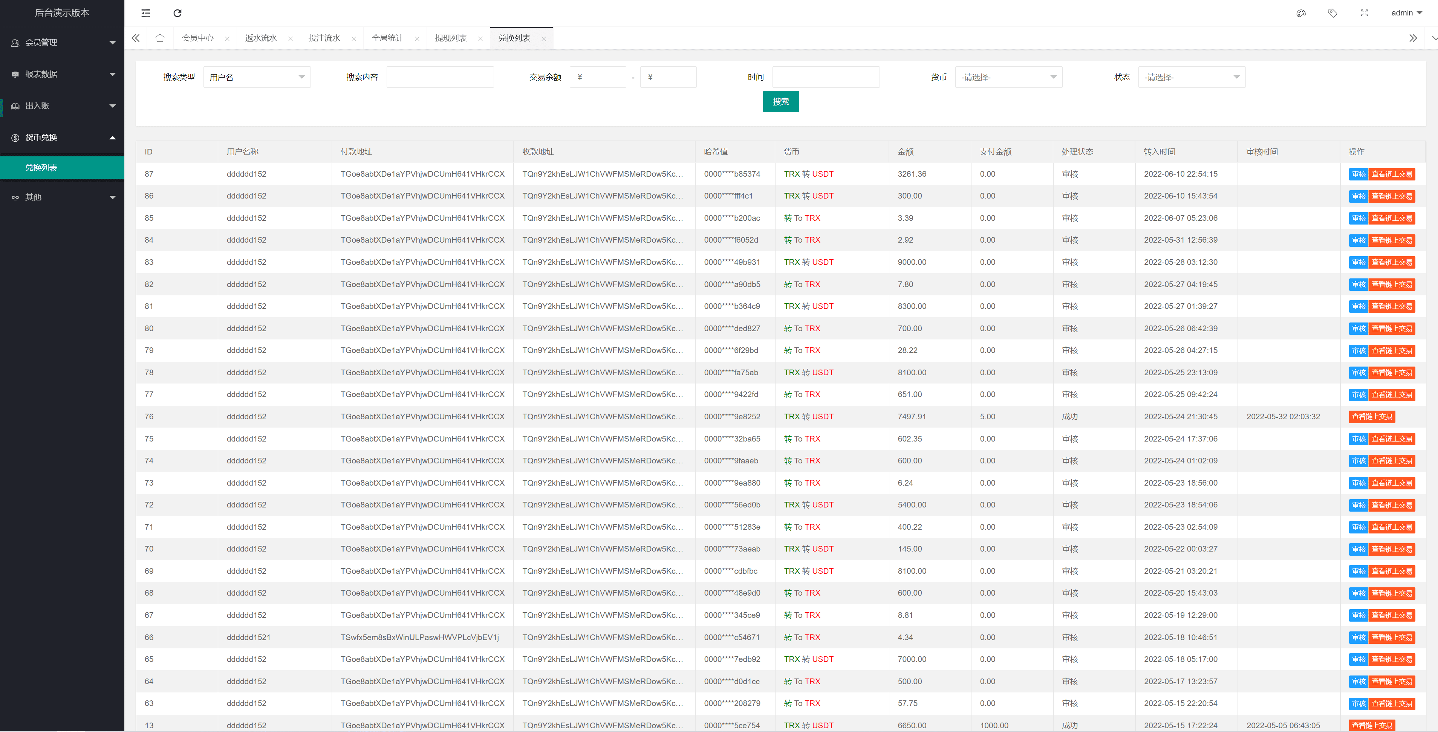Click the sidebar collapse menu icon
Viewport: 1438px width, 732px height.
[x=146, y=13]
